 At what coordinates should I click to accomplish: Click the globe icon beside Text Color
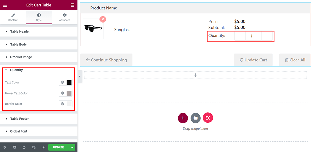pyautogui.click(x=62, y=82)
